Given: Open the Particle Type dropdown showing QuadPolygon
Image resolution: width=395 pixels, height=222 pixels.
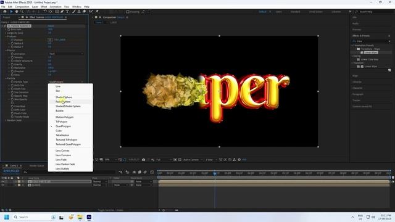Looking at the screenshot, I should (66, 82).
